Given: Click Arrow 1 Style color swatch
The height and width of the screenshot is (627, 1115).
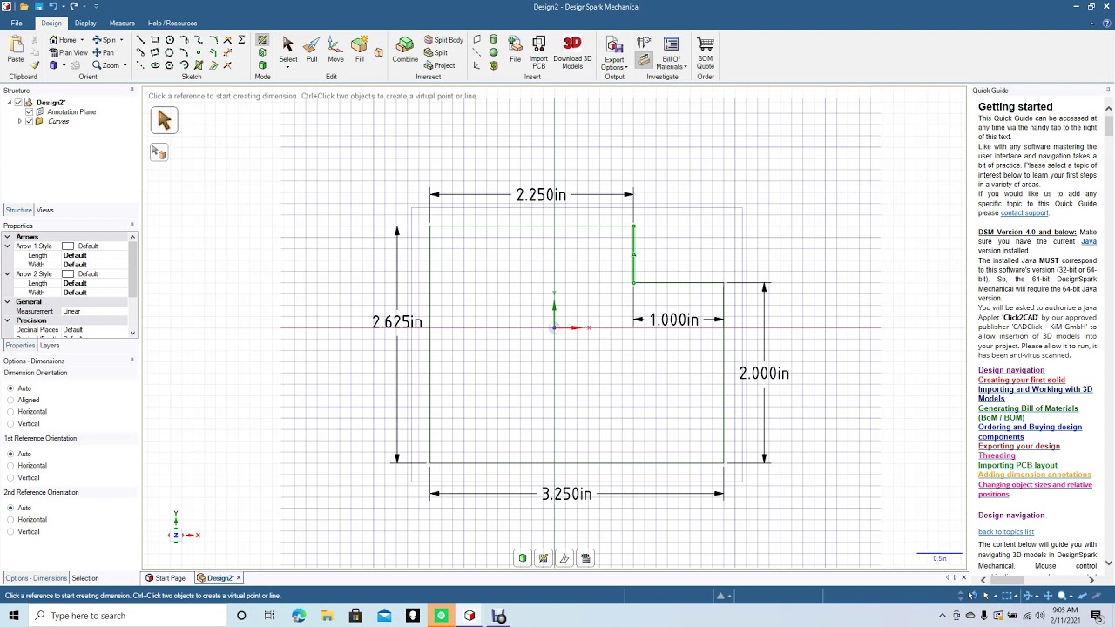Looking at the screenshot, I should 68,246.
